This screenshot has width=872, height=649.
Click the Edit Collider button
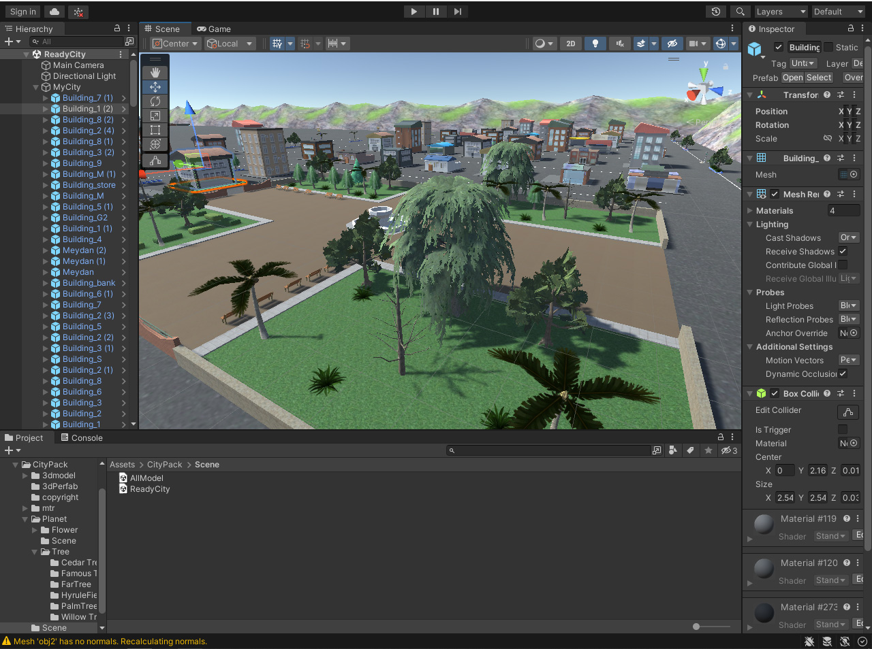pos(848,412)
